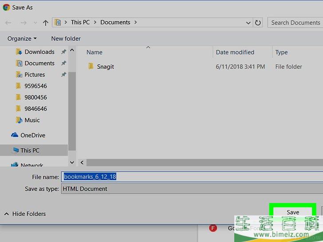The width and height of the screenshot is (323, 242).
Task: Collapse panel with Hide Folders
Action: pyautogui.click(x=25, y=214)
